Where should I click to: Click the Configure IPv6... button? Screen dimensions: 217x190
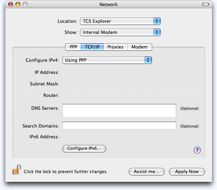pos(84,148)
